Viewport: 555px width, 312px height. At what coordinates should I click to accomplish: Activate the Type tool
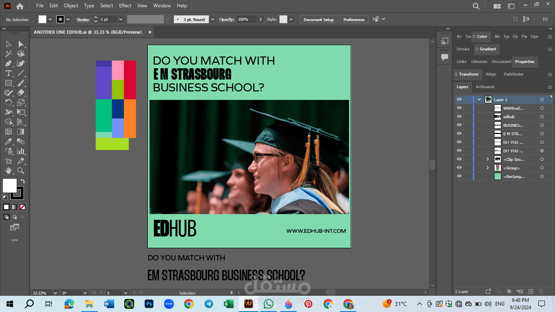coord(9,73)
